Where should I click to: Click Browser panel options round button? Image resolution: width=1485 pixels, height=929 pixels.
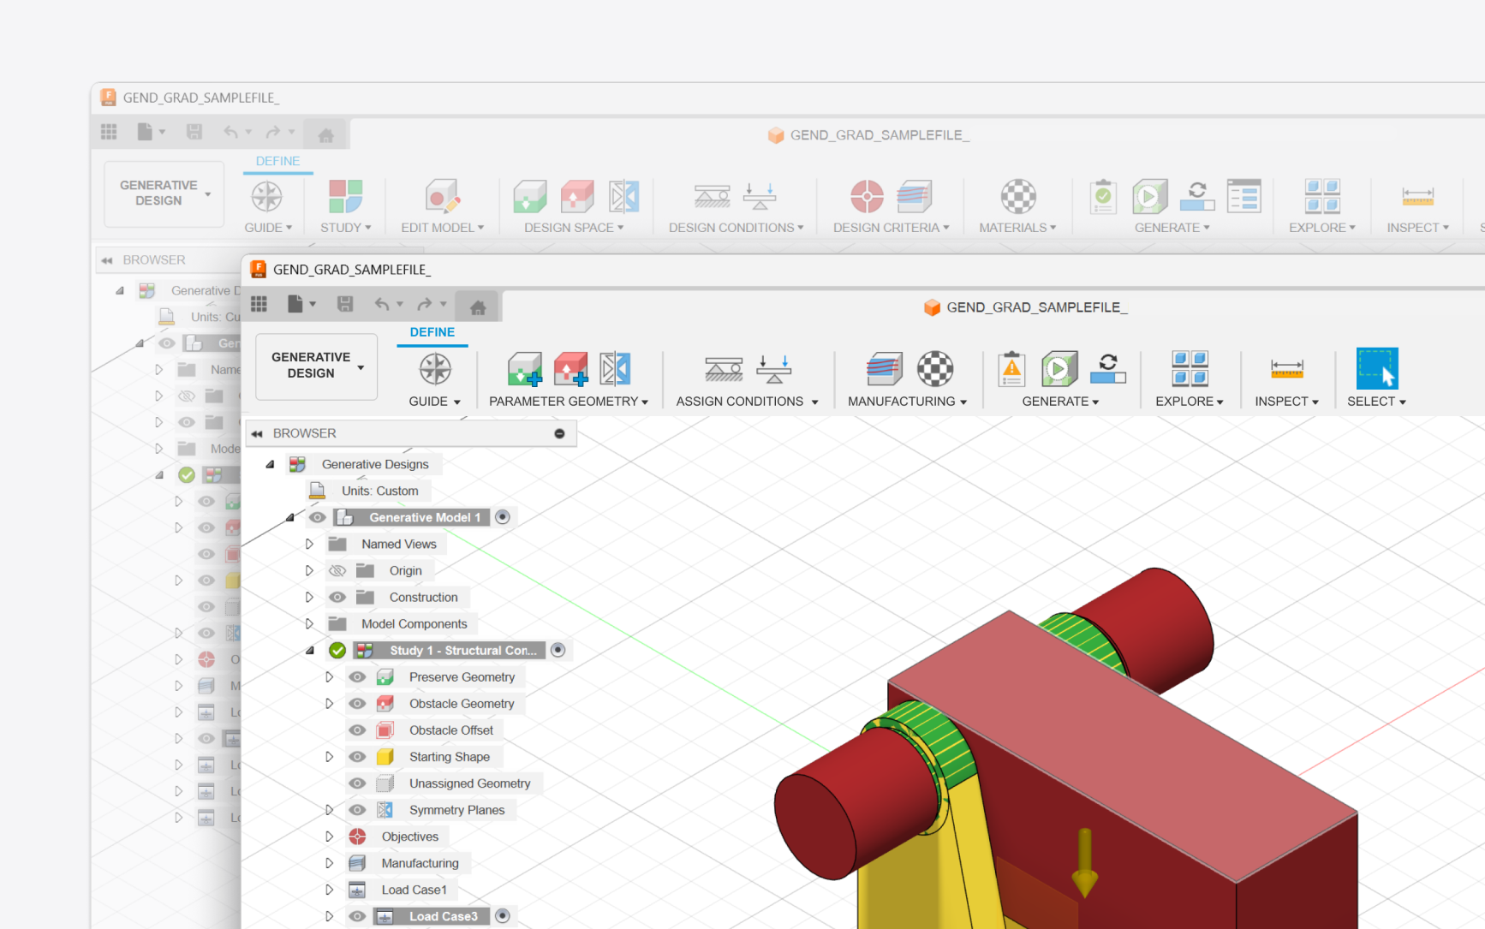[x=559, y=433]
